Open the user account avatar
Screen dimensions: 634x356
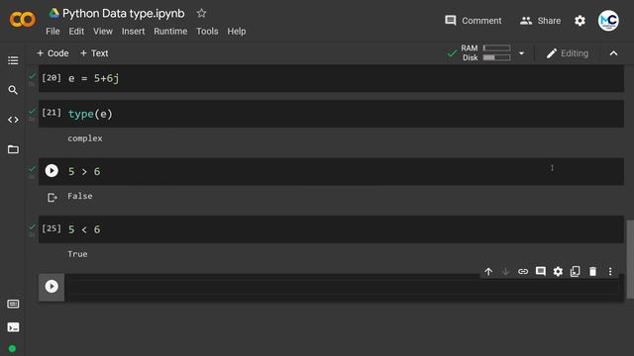pos(608,21)
